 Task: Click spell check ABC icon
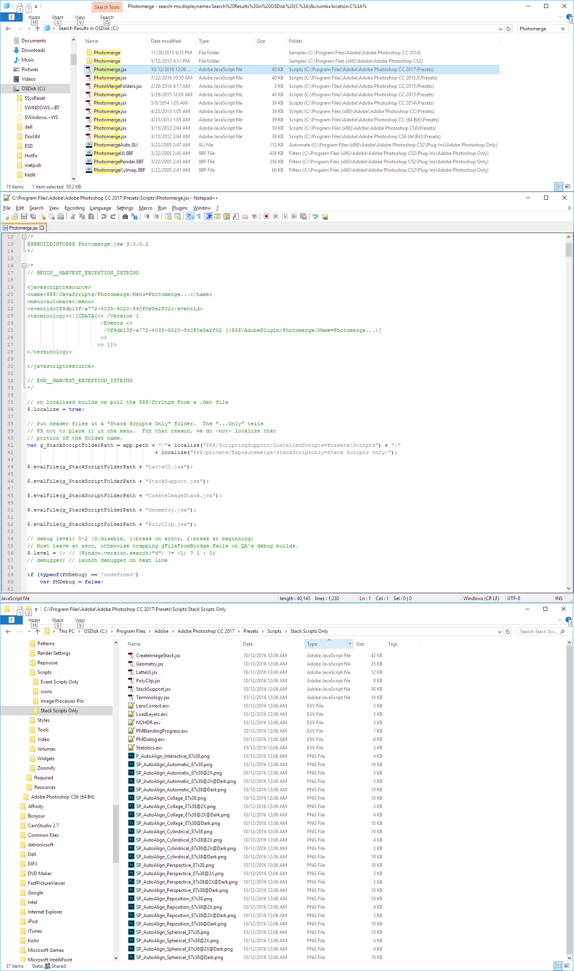tap(315, 216)
